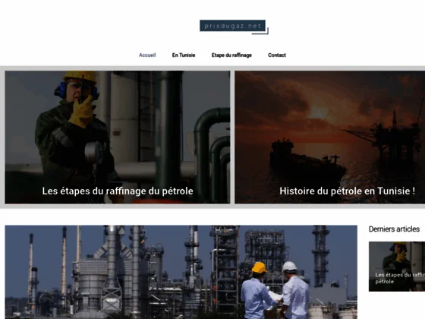
Task: Open the Derniers articles sidebar thumbnail
Action: point(397,267)
